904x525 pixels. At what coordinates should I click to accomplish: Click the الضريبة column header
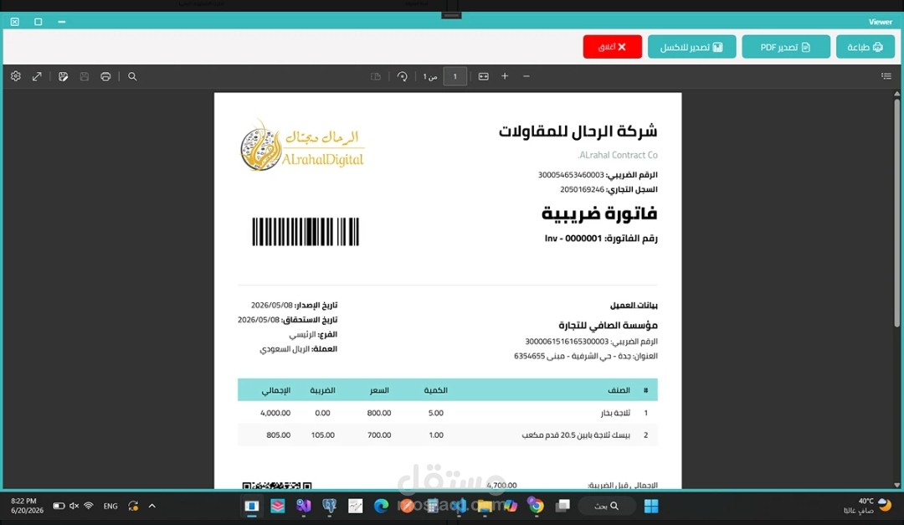[x=322, y=390]
